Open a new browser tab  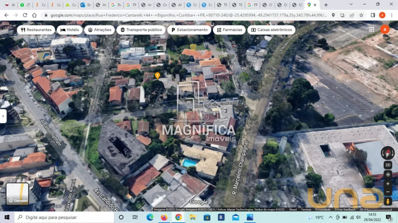[326, 5]
